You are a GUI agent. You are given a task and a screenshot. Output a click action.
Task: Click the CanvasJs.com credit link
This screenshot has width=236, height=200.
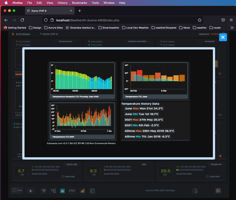click(81, 143)
